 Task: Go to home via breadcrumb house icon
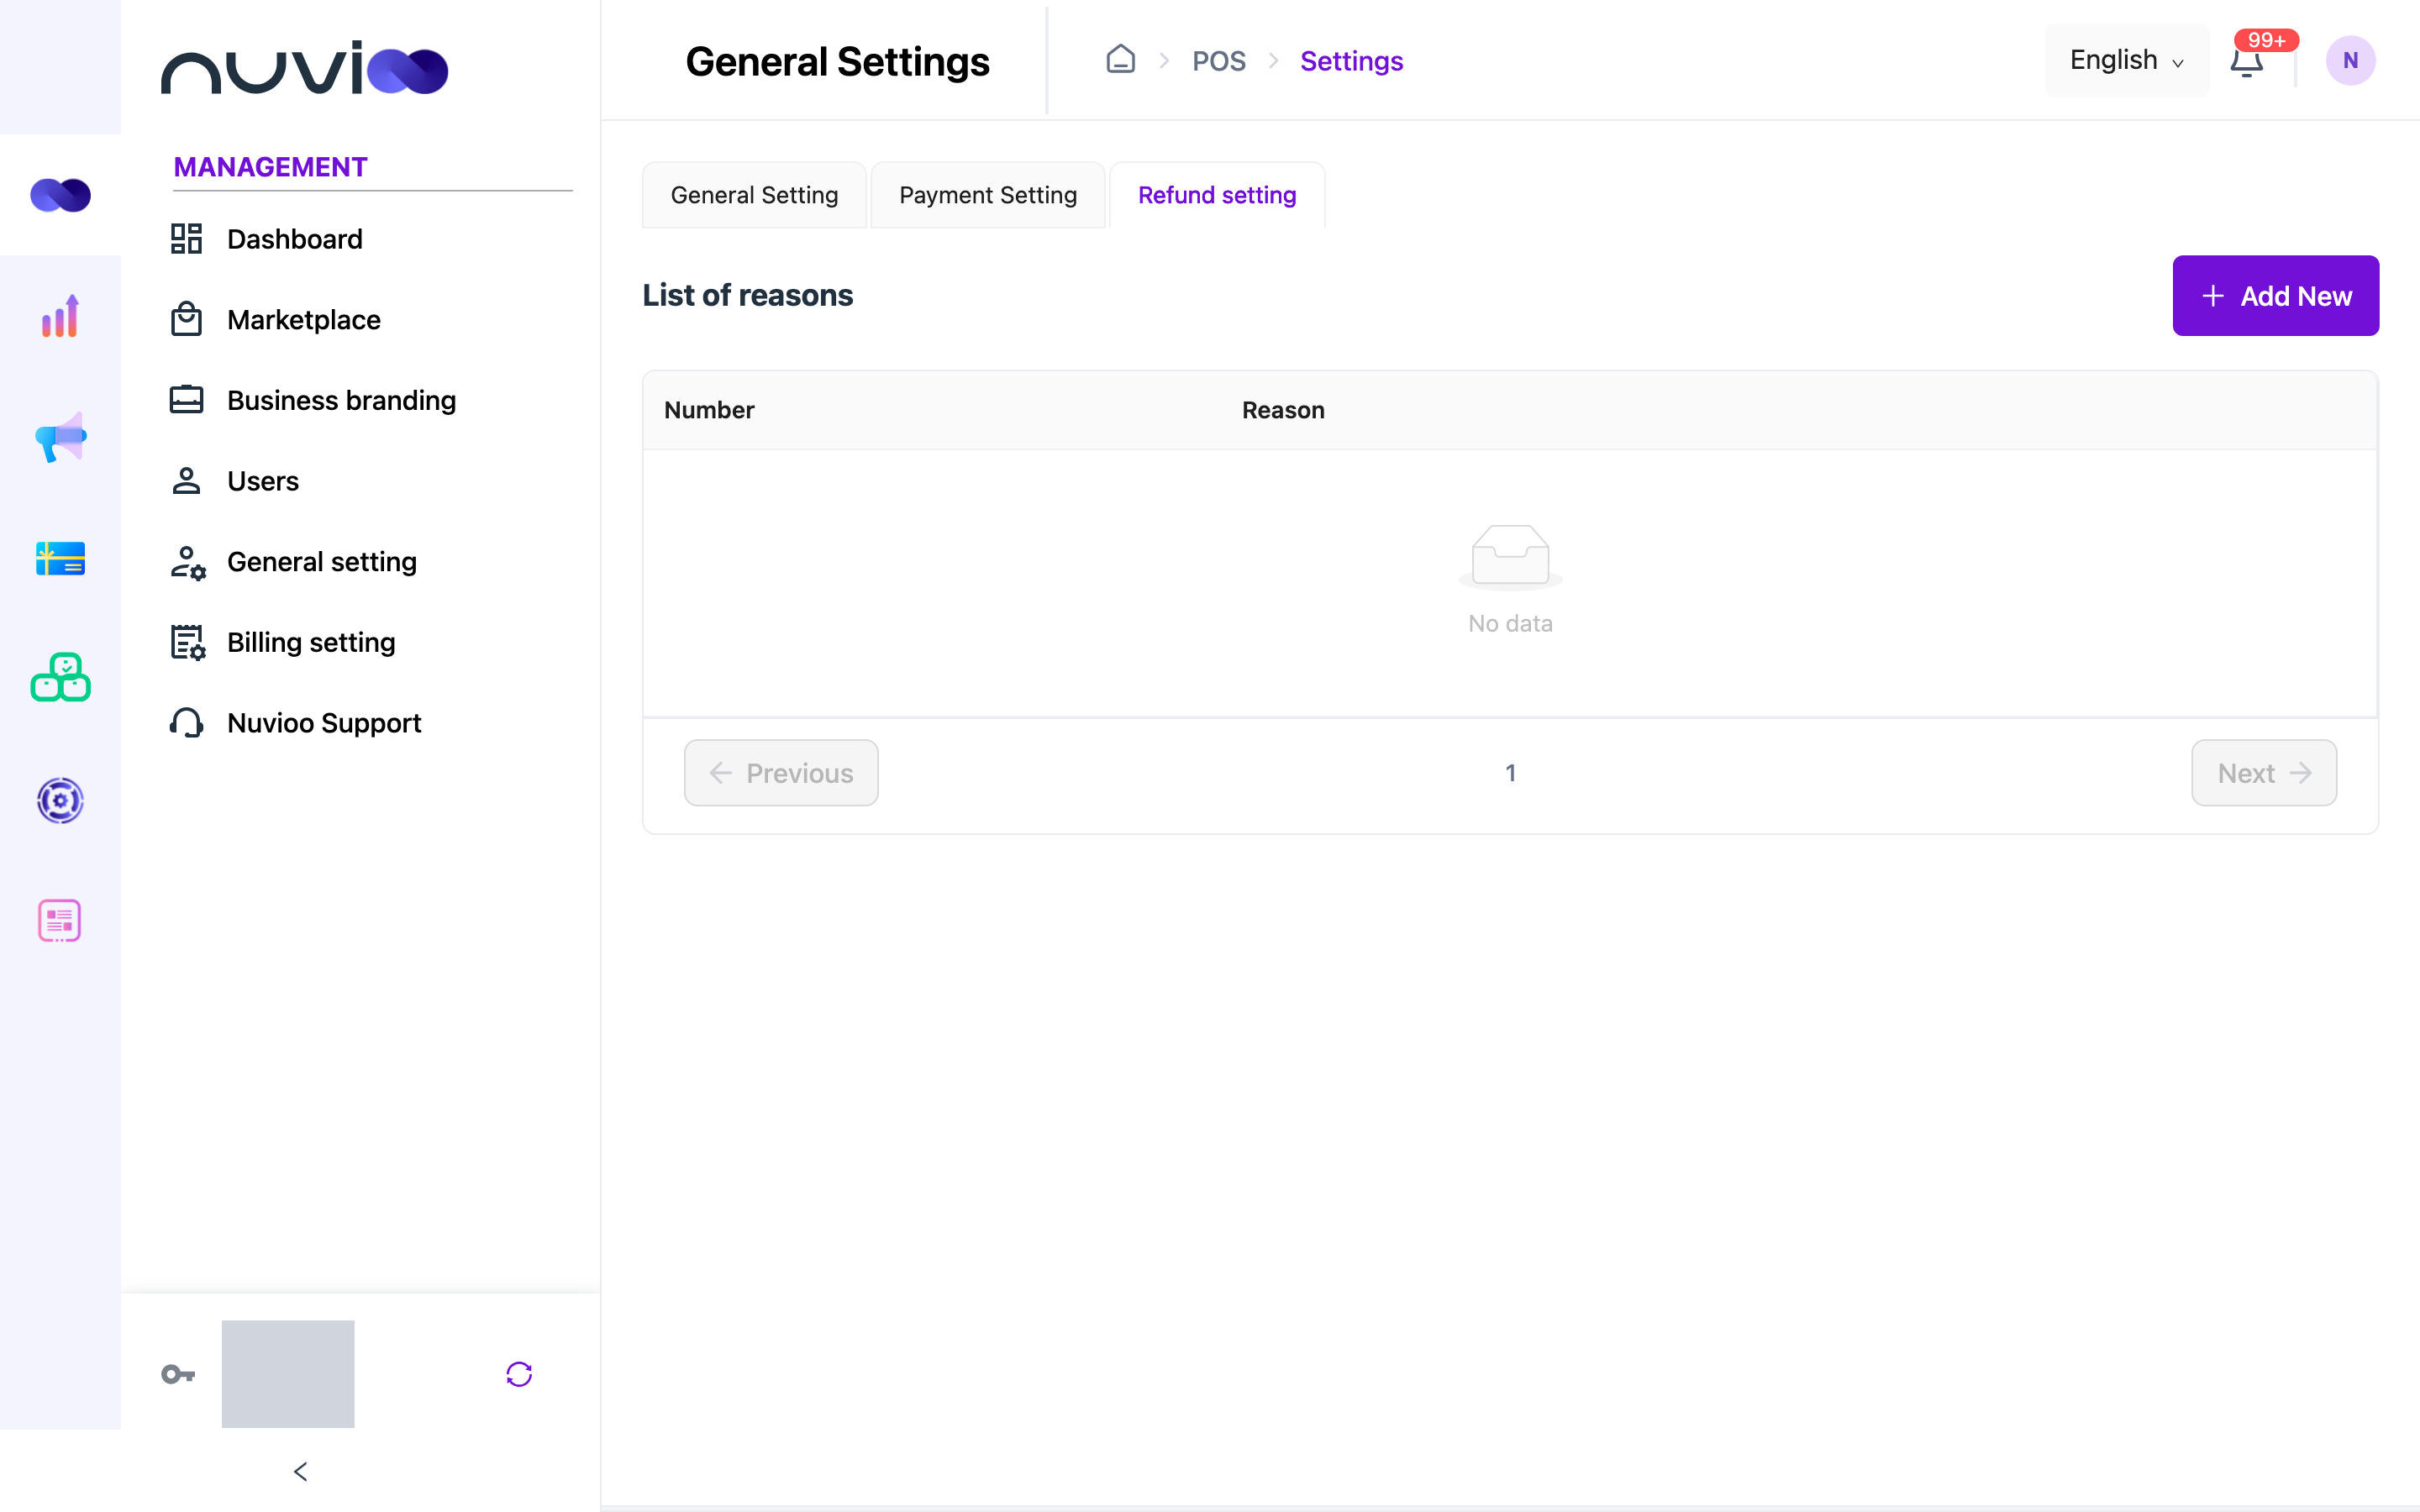[x=1120, y=60]
